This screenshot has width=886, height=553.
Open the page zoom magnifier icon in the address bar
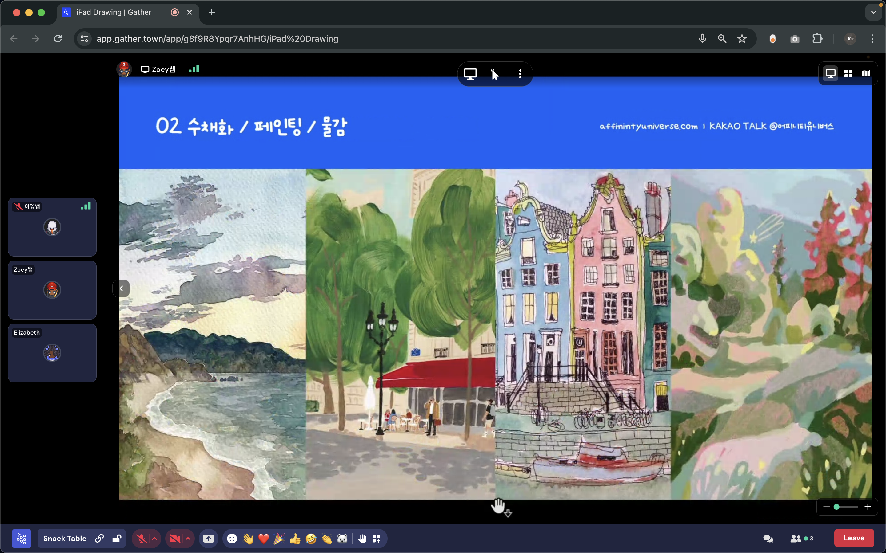tap(722, 39)
